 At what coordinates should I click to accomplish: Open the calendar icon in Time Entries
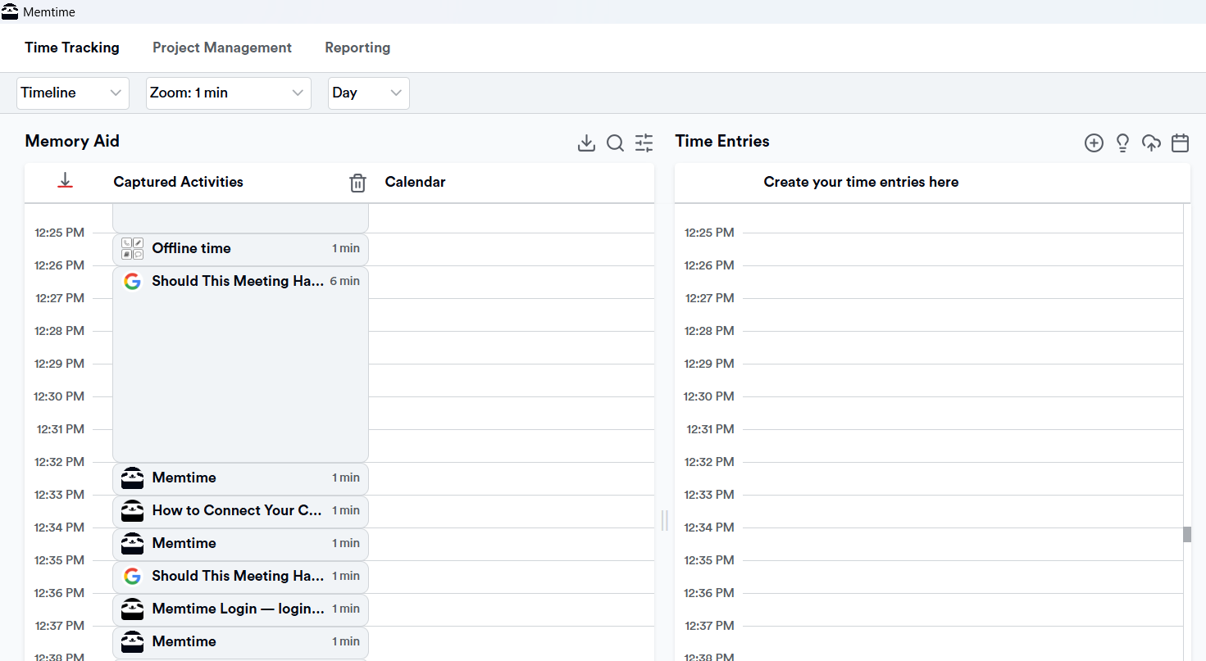[1181, 143]
